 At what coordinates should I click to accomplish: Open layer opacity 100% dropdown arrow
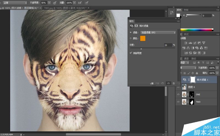point(217,68)
